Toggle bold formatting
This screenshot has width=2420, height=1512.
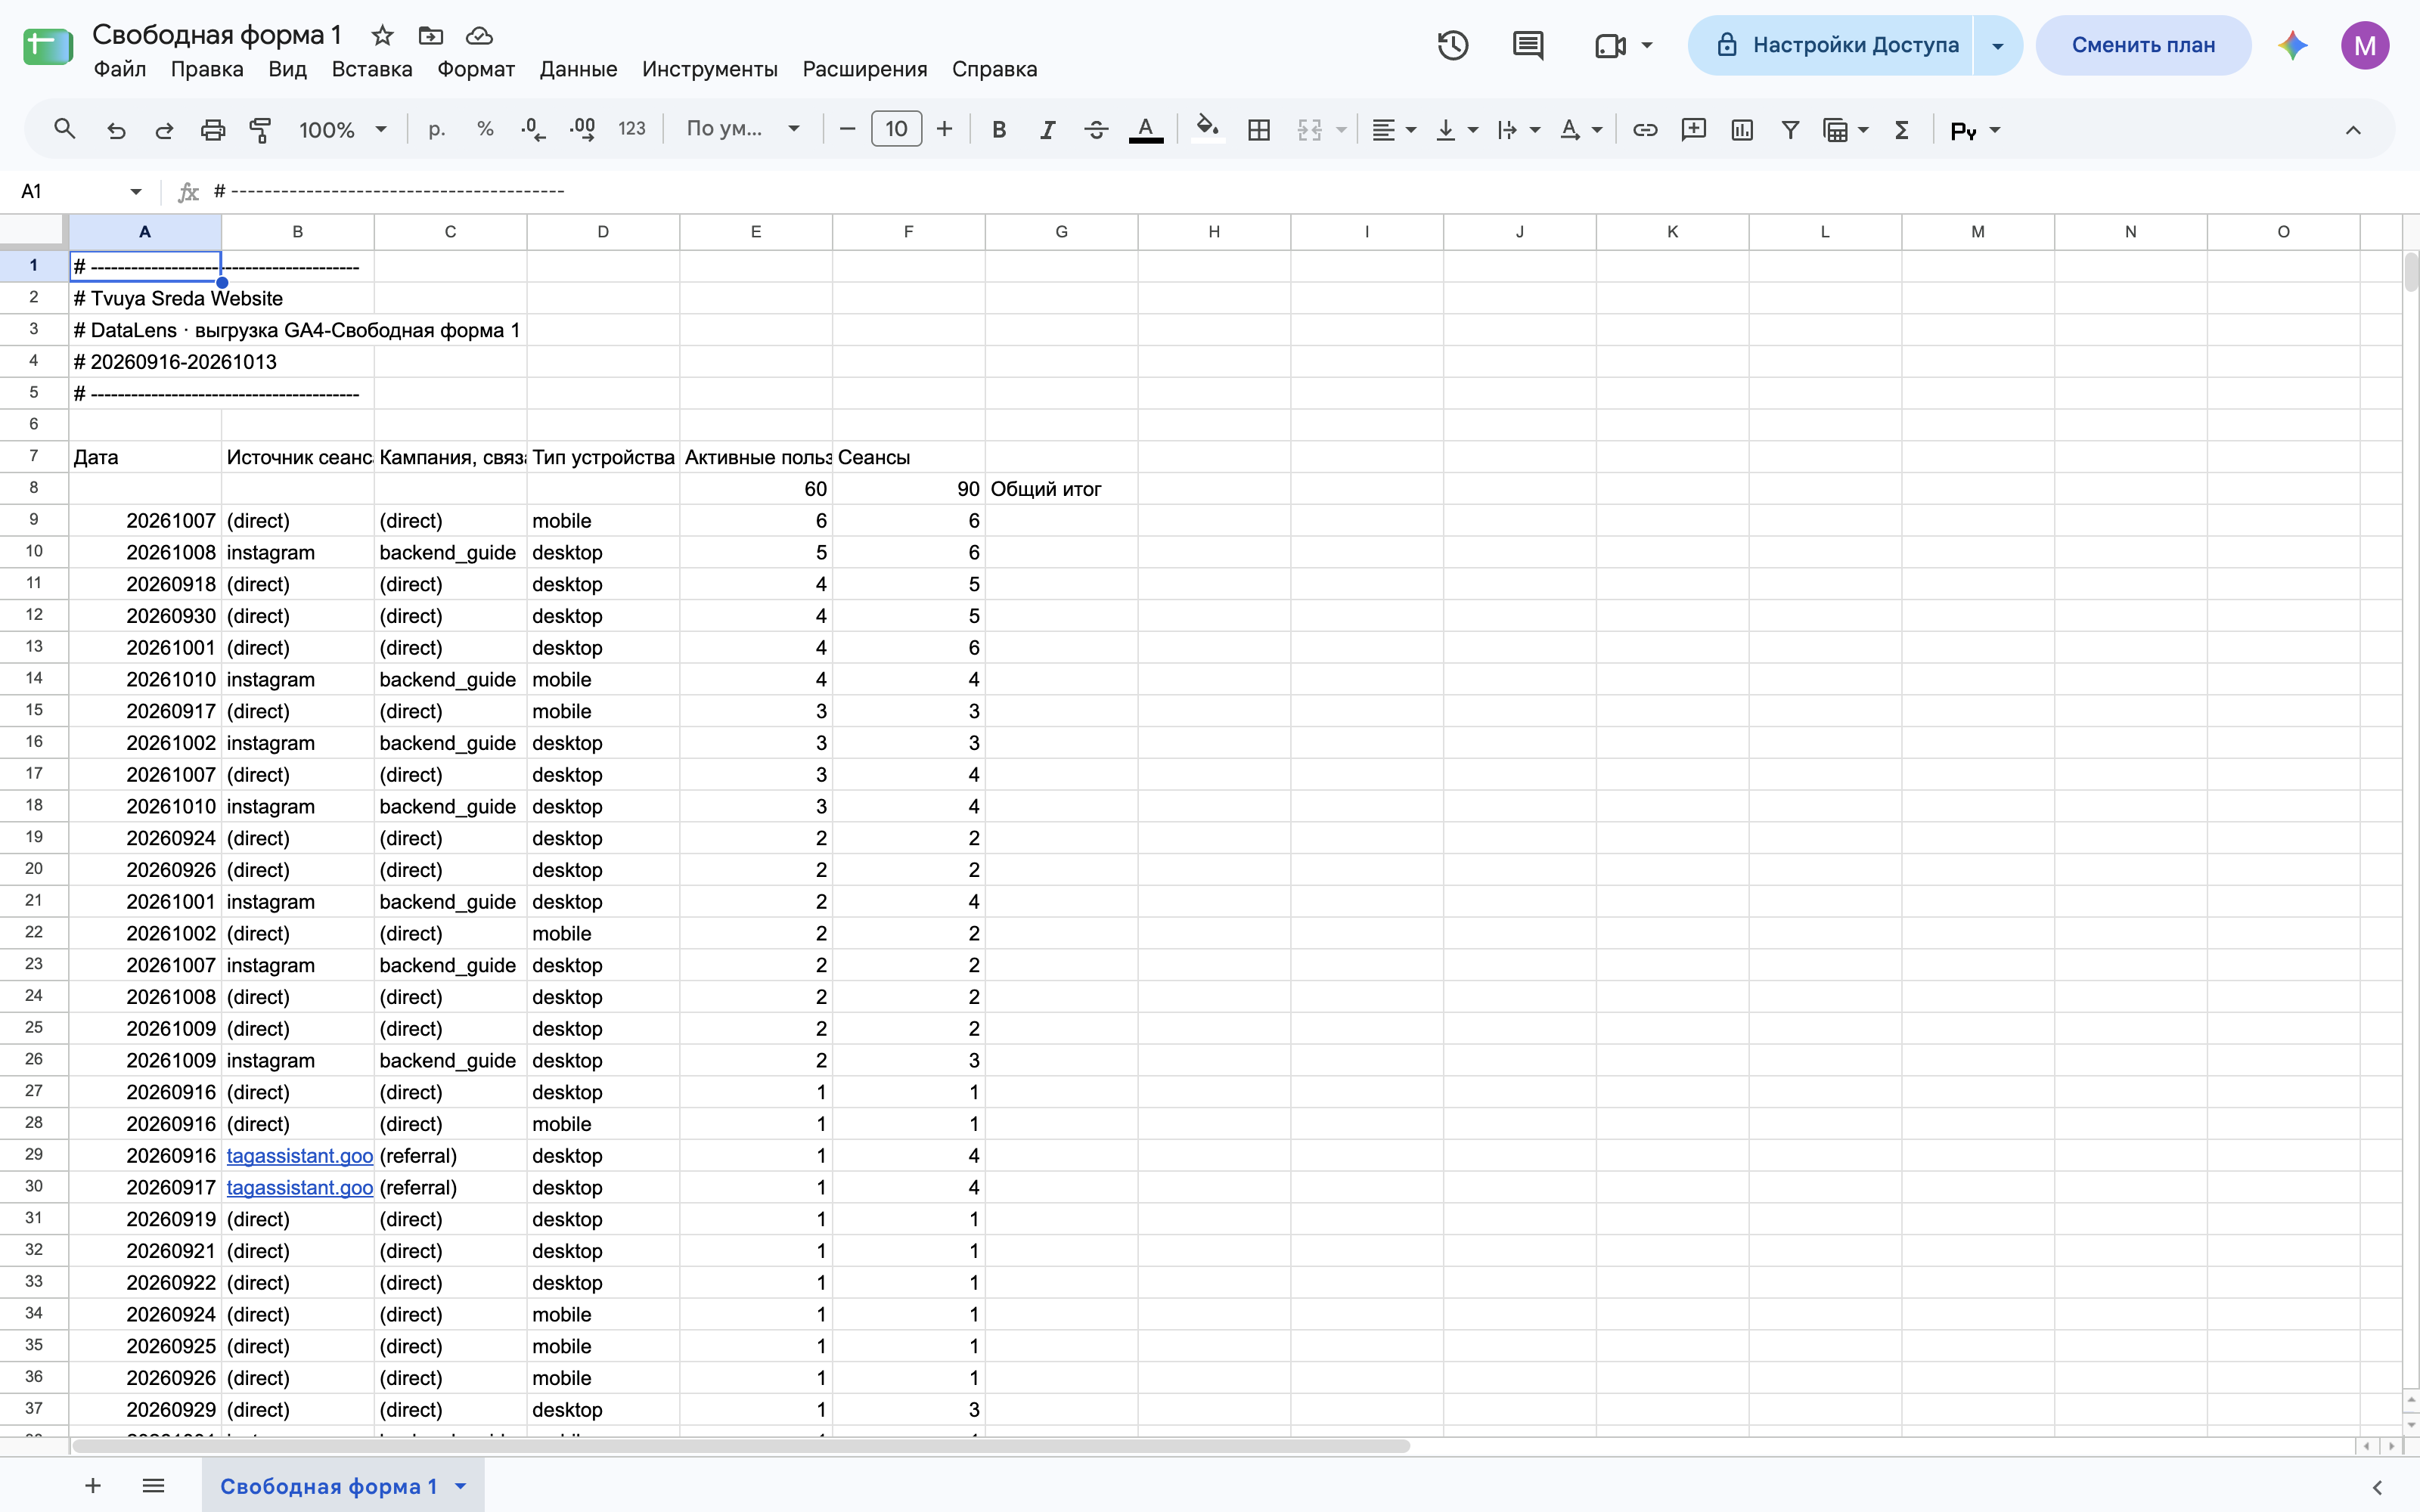(x=998, y=130)
